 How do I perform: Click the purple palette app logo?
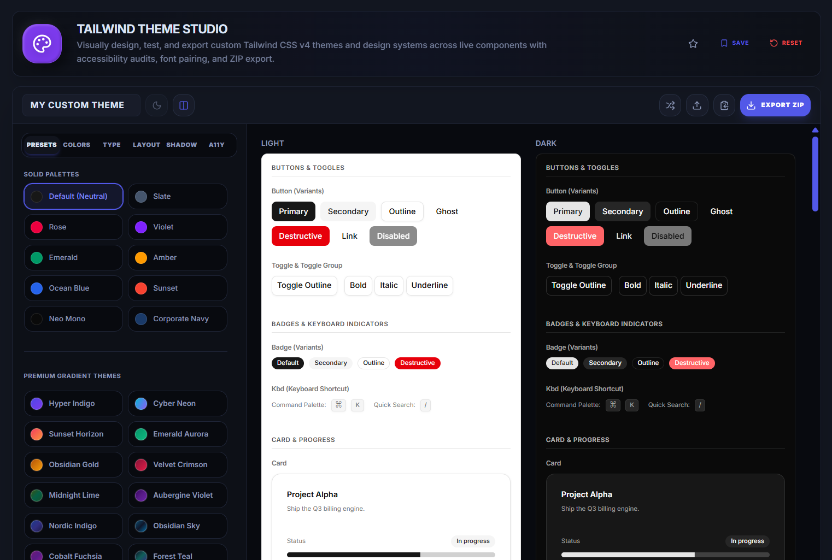pos(42,44)
